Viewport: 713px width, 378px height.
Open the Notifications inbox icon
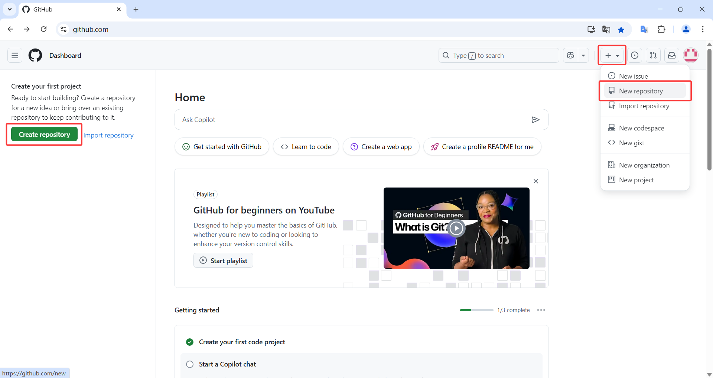pos(672,55)
